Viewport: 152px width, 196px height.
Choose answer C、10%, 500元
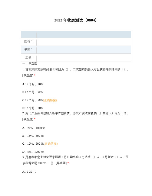[x=33, y=144]
